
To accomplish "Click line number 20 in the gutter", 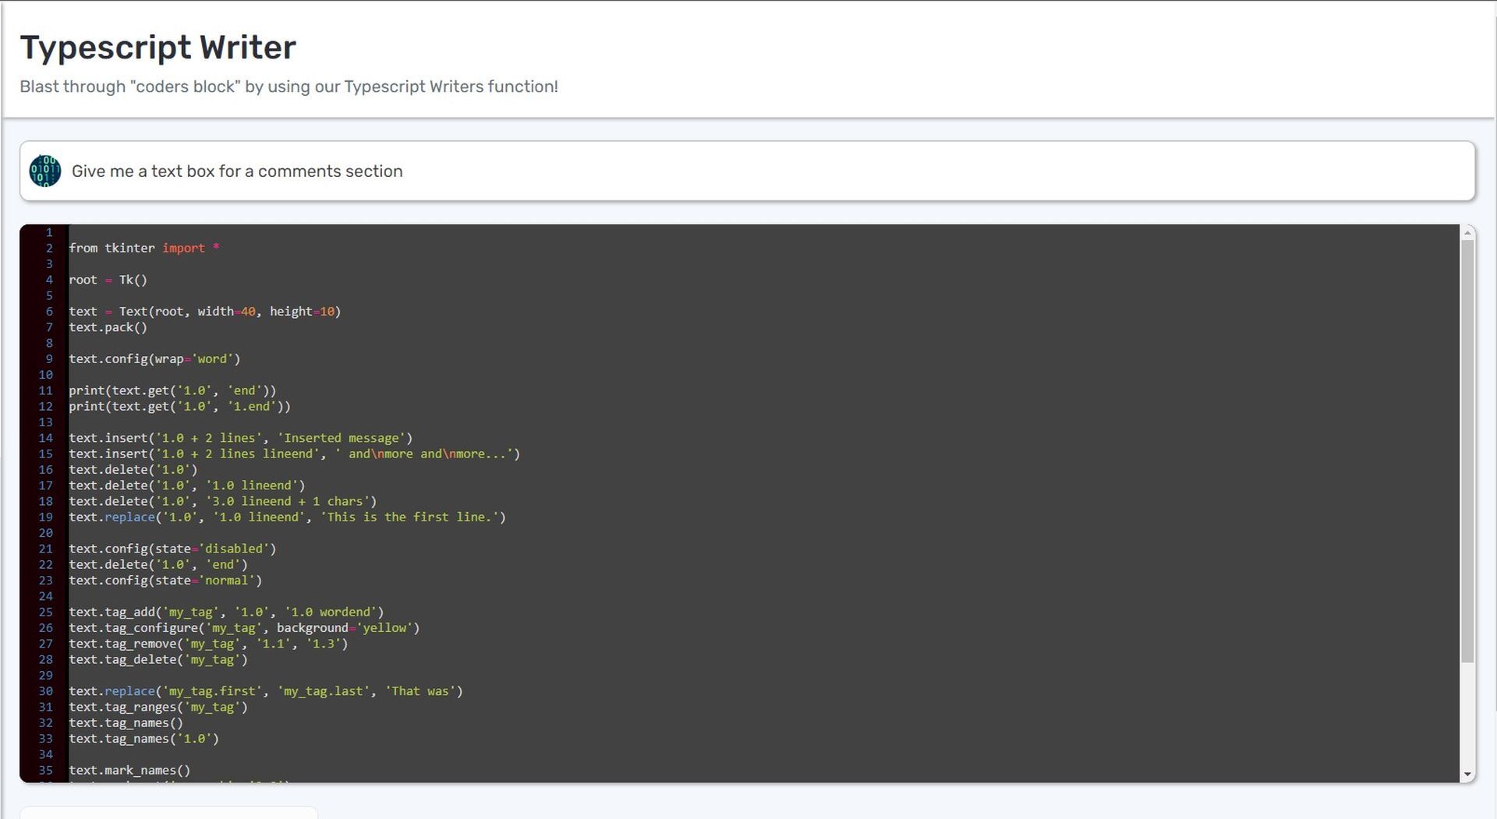I will [46, 533].
